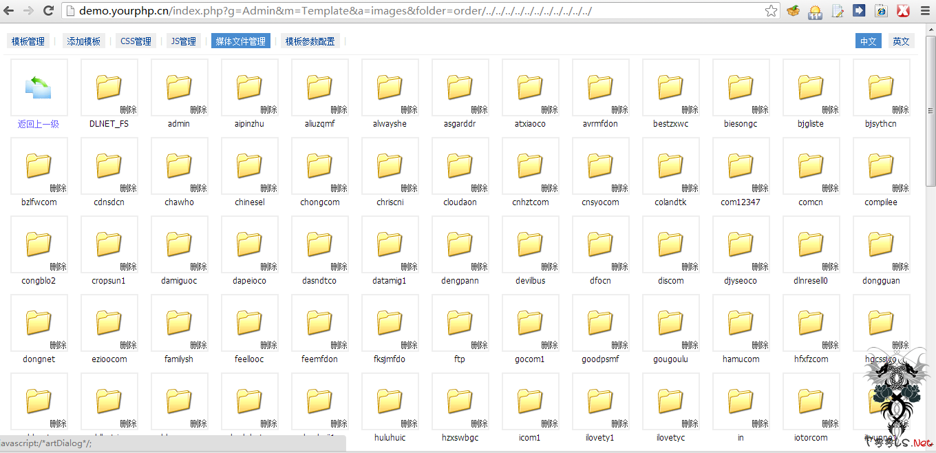Image resolution: width=936 pixels, height=453 pixels.
Task: Reload the page with refresh icon
Action: pyautogui.click(x=48, y=10)
